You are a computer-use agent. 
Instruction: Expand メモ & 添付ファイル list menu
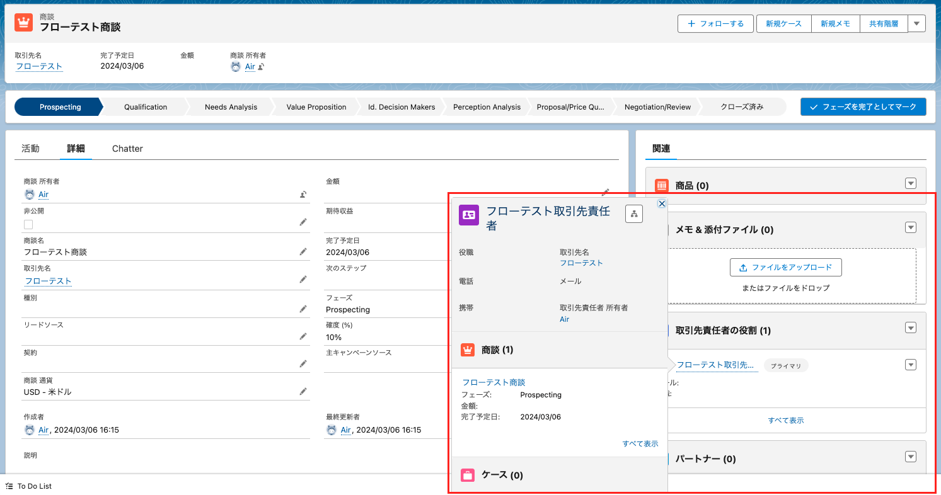tap(910, 227)
